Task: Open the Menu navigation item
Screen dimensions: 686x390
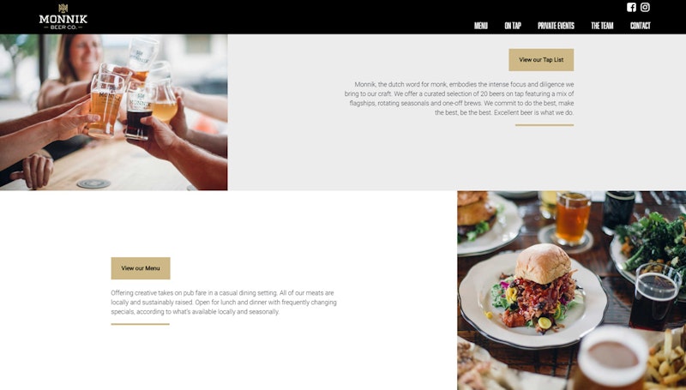Action: [x=481, y=26]
